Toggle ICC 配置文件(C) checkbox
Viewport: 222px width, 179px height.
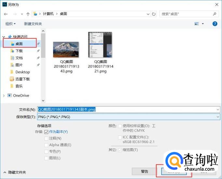(120, 137)
